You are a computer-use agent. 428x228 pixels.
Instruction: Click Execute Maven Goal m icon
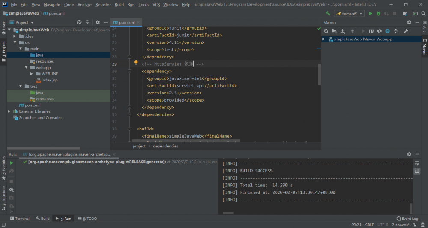pos(371,31)
